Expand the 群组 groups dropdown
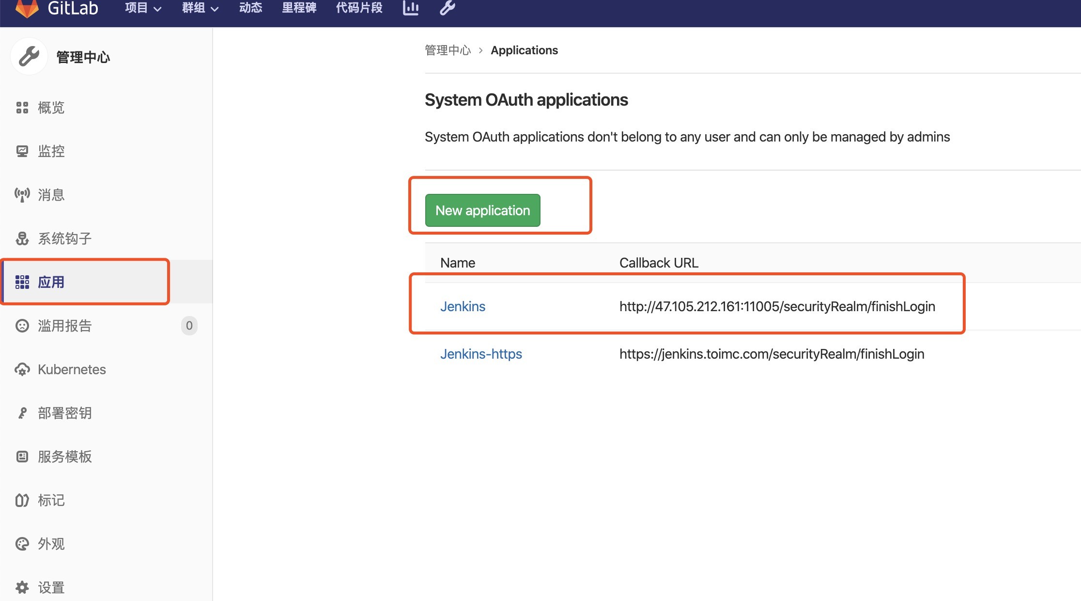The height and width of the screenshot is (601, 1081). pyautogui.click(x=200, y=8)
